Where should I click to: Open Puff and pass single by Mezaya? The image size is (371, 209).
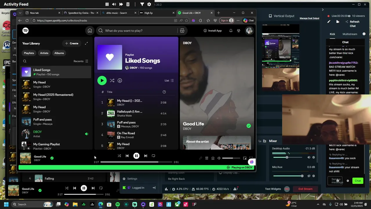(56, 122)
